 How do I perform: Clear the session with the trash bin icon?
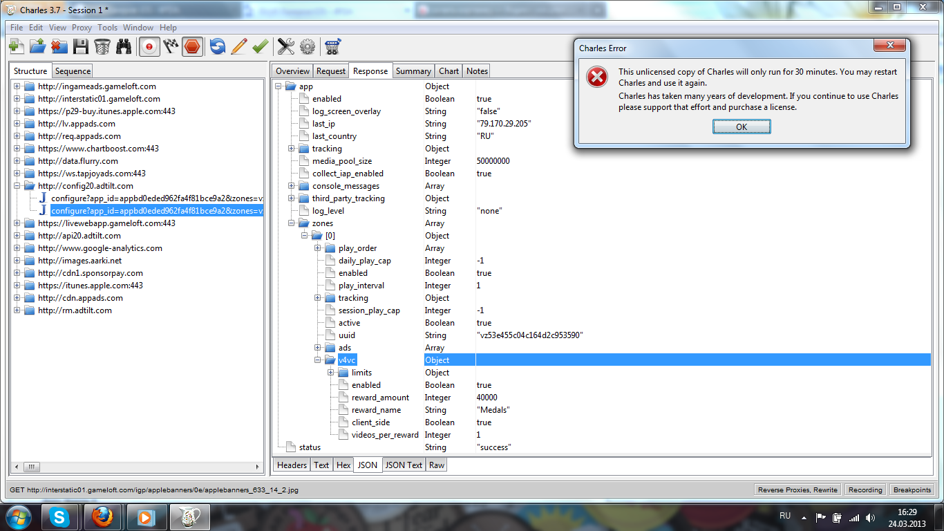[102, 46]
